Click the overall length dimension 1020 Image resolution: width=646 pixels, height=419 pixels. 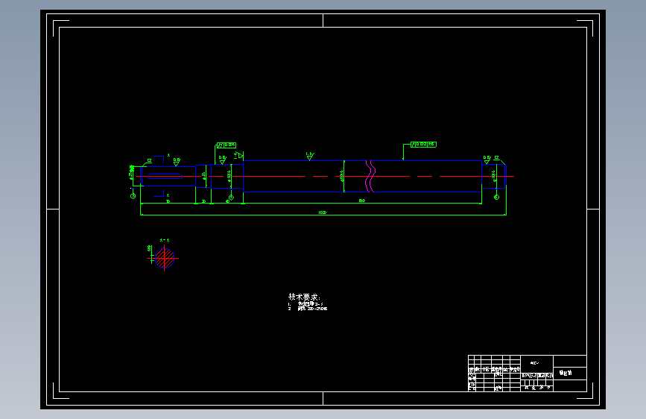(323, 212)
